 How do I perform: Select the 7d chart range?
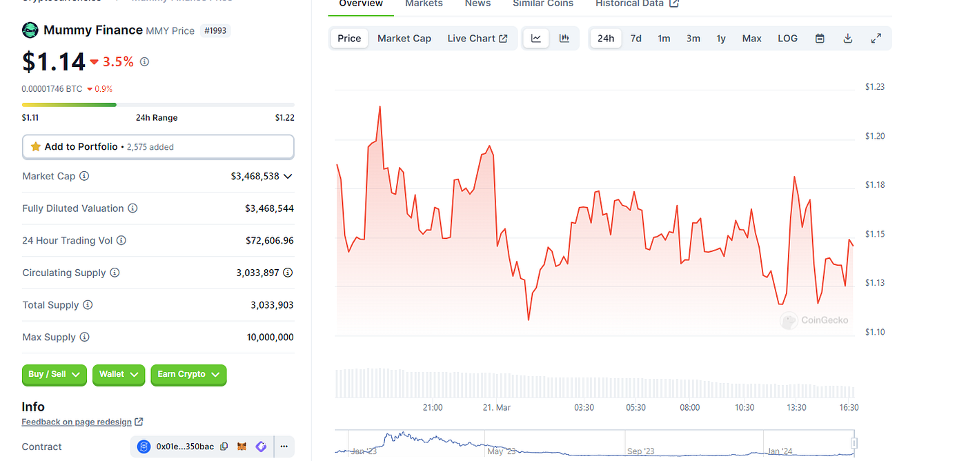636,39
